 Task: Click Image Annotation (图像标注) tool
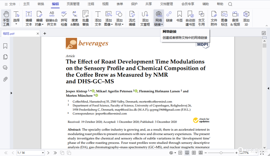click(224, 18)
